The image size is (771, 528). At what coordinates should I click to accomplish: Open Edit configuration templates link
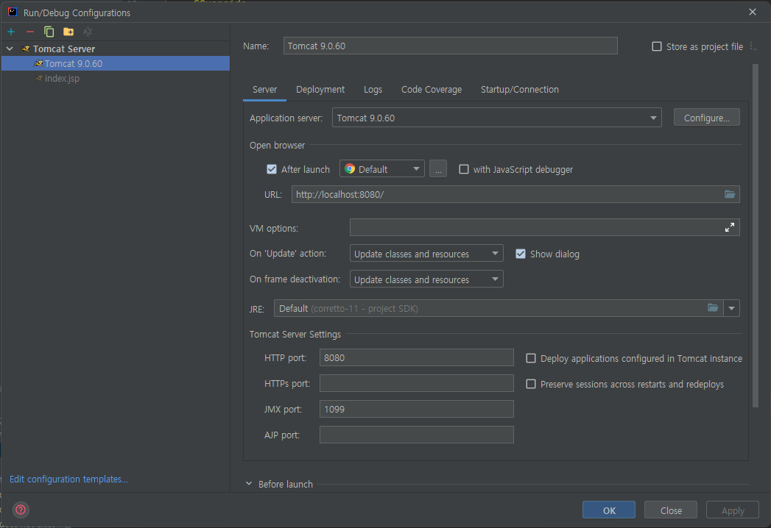pos(68,479)
